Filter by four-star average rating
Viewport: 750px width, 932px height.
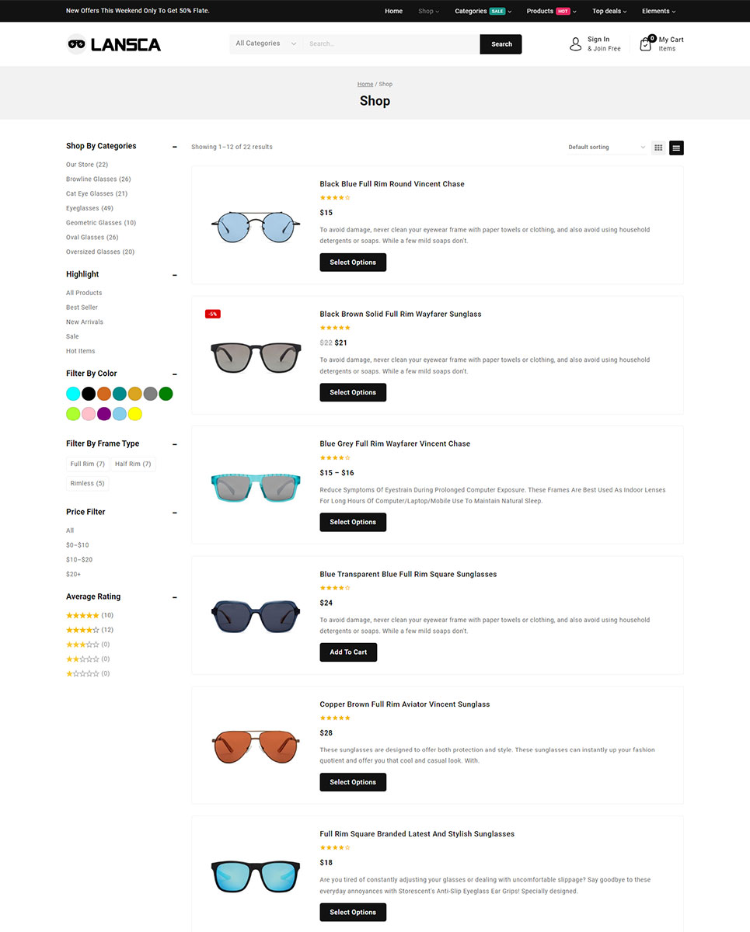[x=89, y=630]
